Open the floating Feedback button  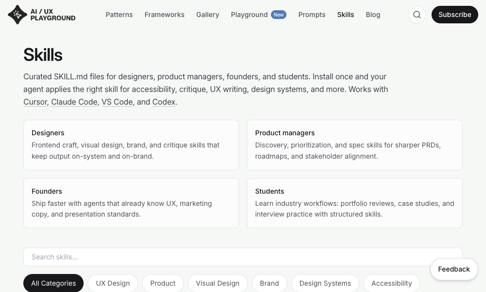pyautogui.click(x=454, y=269)
